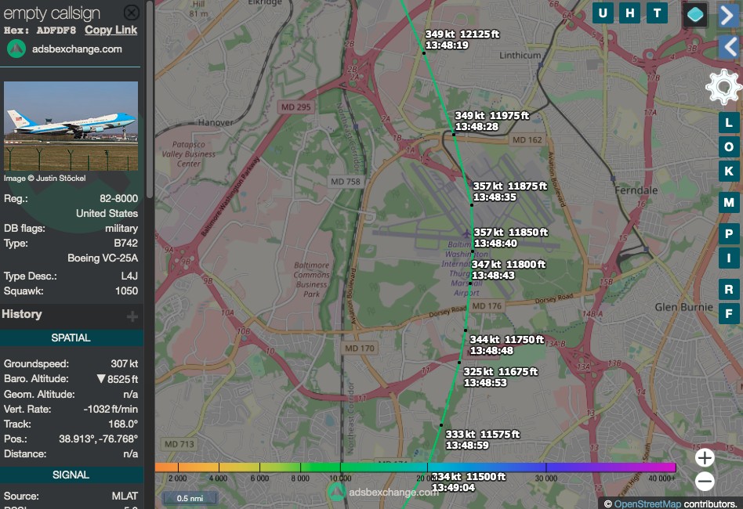743x509 pixels.
Task: Click the Baro. Altitude value 8525 ft
Action: pos(118,379)
